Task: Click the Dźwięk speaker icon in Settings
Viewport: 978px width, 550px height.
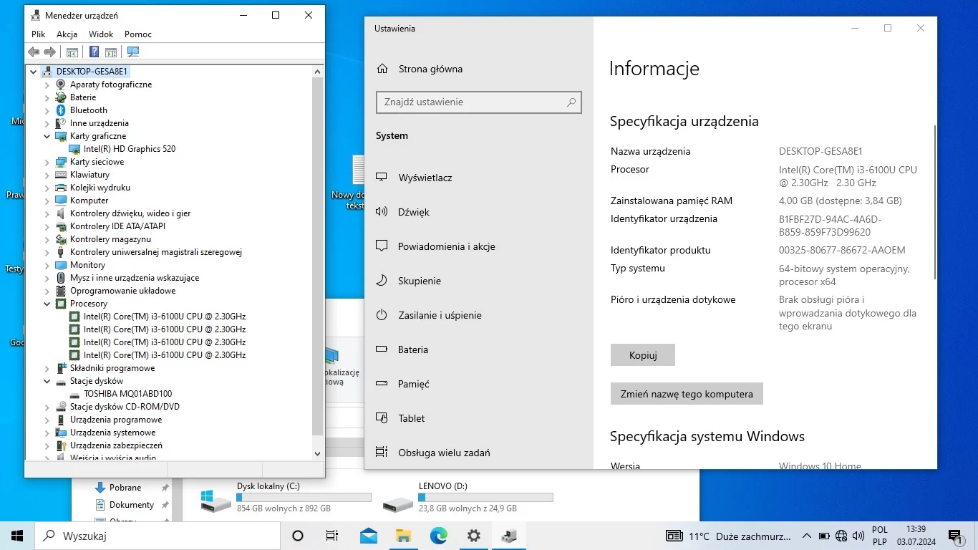Action: [x=382, y=212]
